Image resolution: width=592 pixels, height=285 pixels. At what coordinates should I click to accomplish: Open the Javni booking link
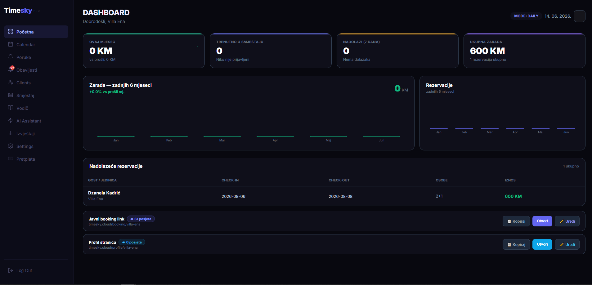[x=542, y=221]
